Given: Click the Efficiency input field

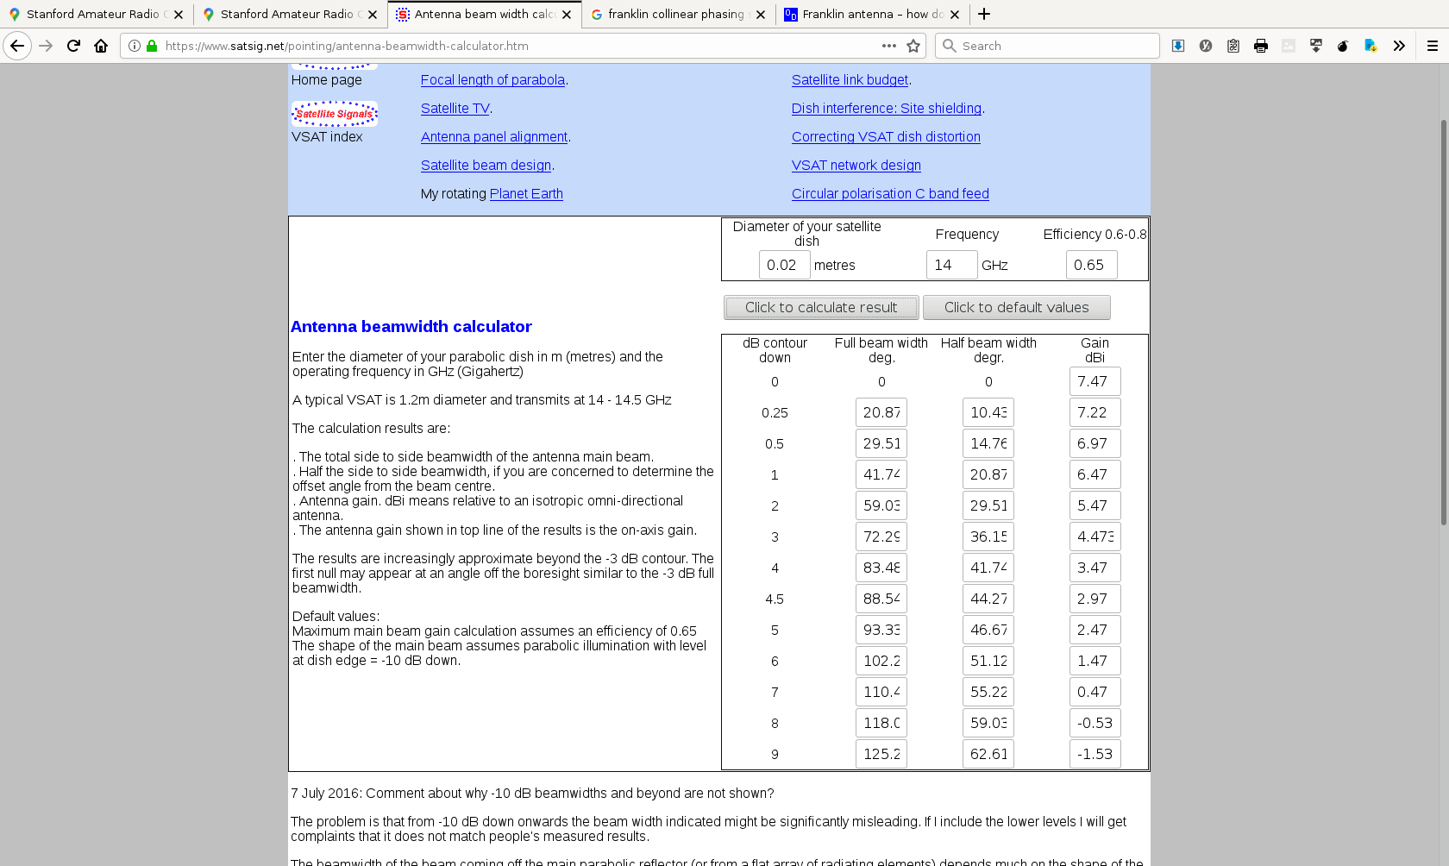Looking at the screenshot, I should click(1092, 265).
